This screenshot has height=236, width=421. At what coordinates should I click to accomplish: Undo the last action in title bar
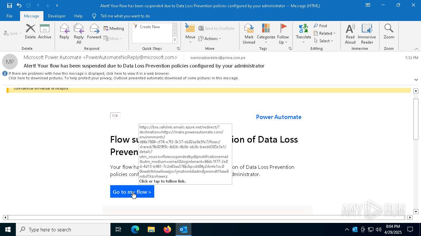[19, 5]
